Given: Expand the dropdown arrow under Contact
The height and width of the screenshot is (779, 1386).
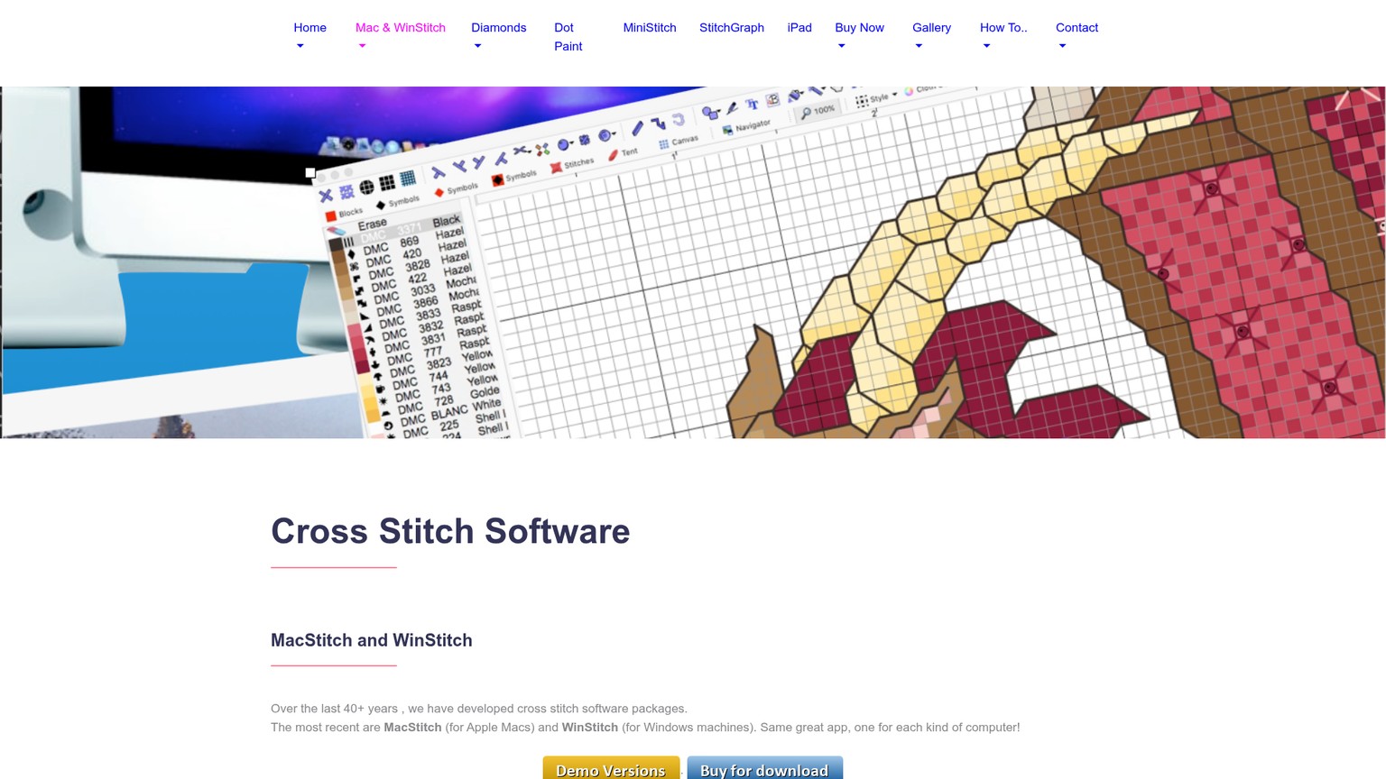Looking at the screenshot, I should 1062,46.
